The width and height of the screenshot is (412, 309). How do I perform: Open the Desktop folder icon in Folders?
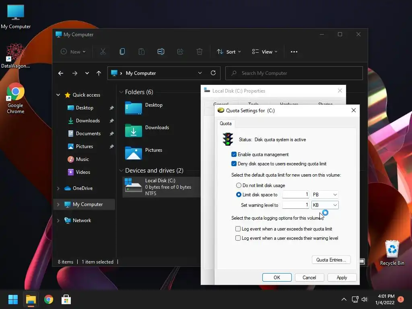point(134,108)
